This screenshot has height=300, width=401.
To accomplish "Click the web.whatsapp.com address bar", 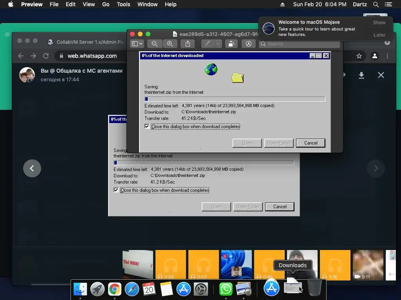I will [x=92, y=56].
